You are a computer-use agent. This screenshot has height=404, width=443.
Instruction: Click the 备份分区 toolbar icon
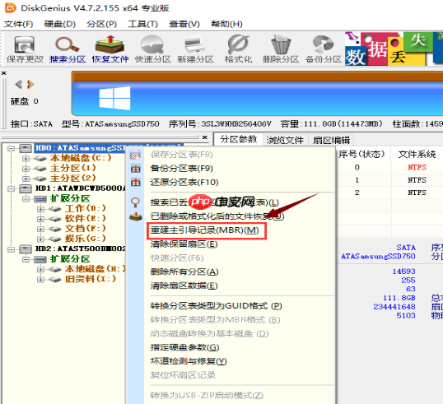click(x=324, y=44)
